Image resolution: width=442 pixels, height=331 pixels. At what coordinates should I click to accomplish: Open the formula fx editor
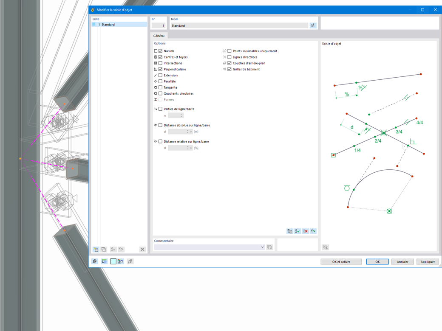click(130, 261)
